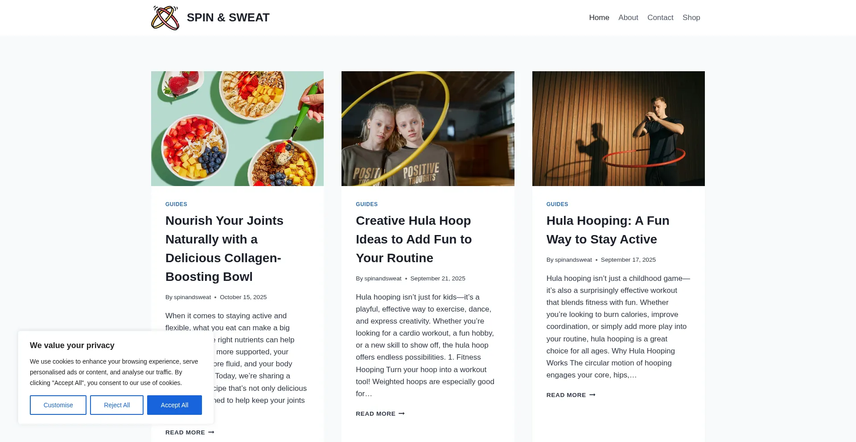Open Guides category above Hula Hooping: A Fun Way
The width and height of the screenshot is (856, 442).
click(557, 204)
